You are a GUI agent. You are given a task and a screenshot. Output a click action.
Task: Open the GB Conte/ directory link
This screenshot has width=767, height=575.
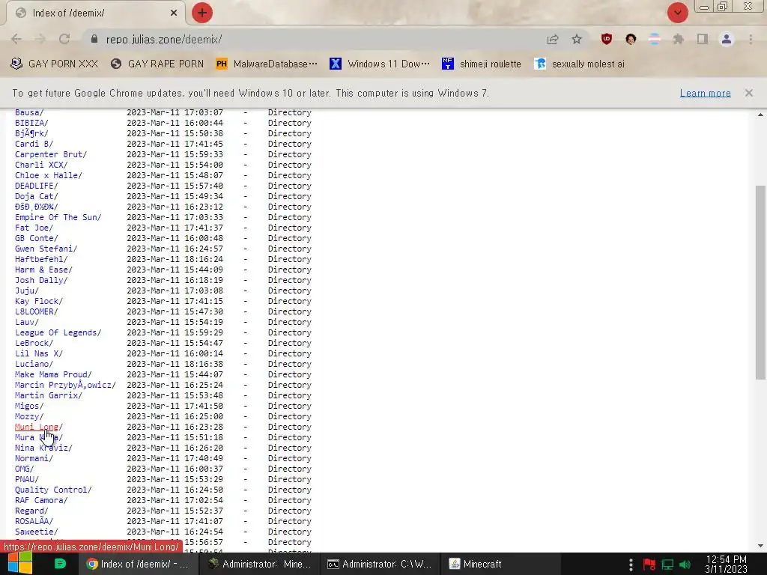pyautogui.click(x=36, y=238)
